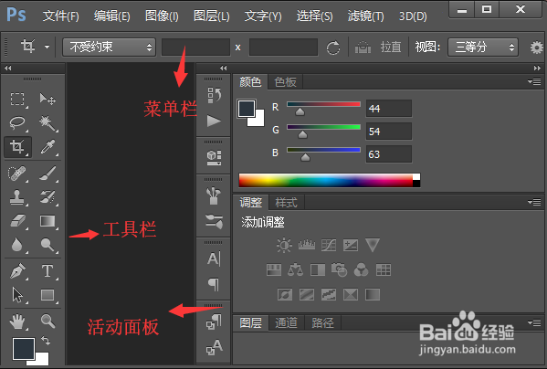
Task: Add a Vibrance adjustment
Action: [x=373, y=245]
